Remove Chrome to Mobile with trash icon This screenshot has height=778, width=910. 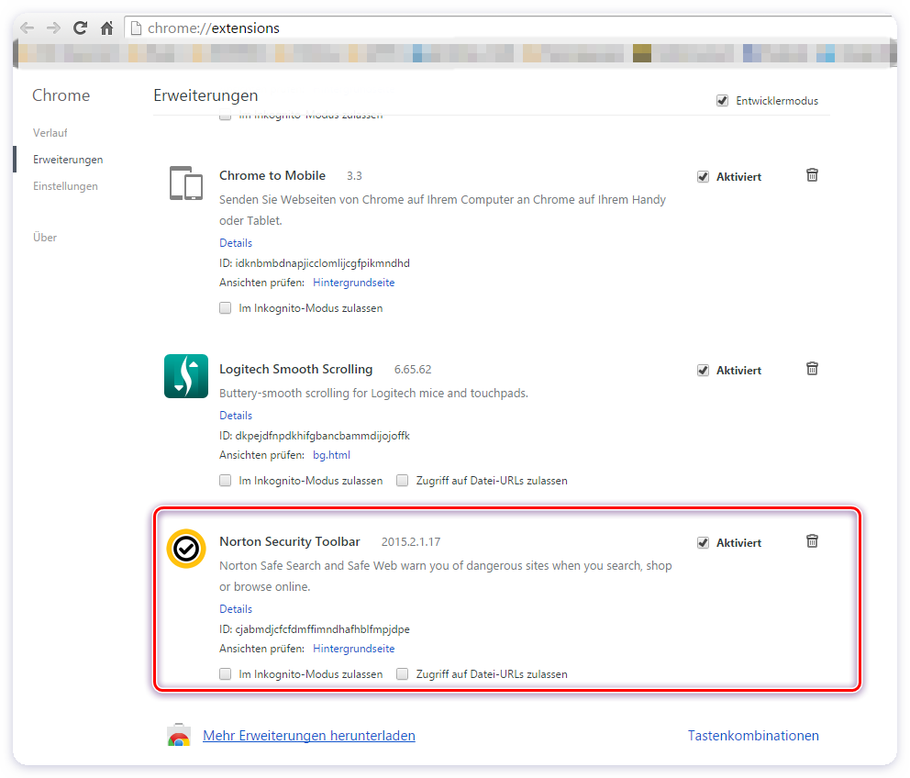pos(812,174)
